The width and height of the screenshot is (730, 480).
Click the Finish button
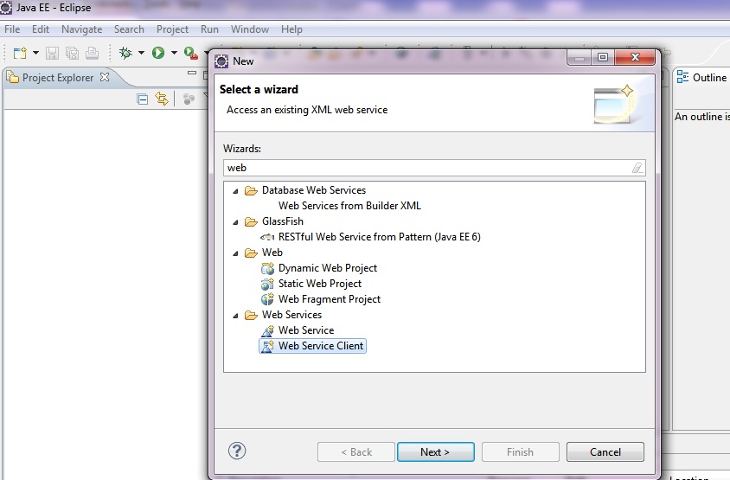point(521,452)
